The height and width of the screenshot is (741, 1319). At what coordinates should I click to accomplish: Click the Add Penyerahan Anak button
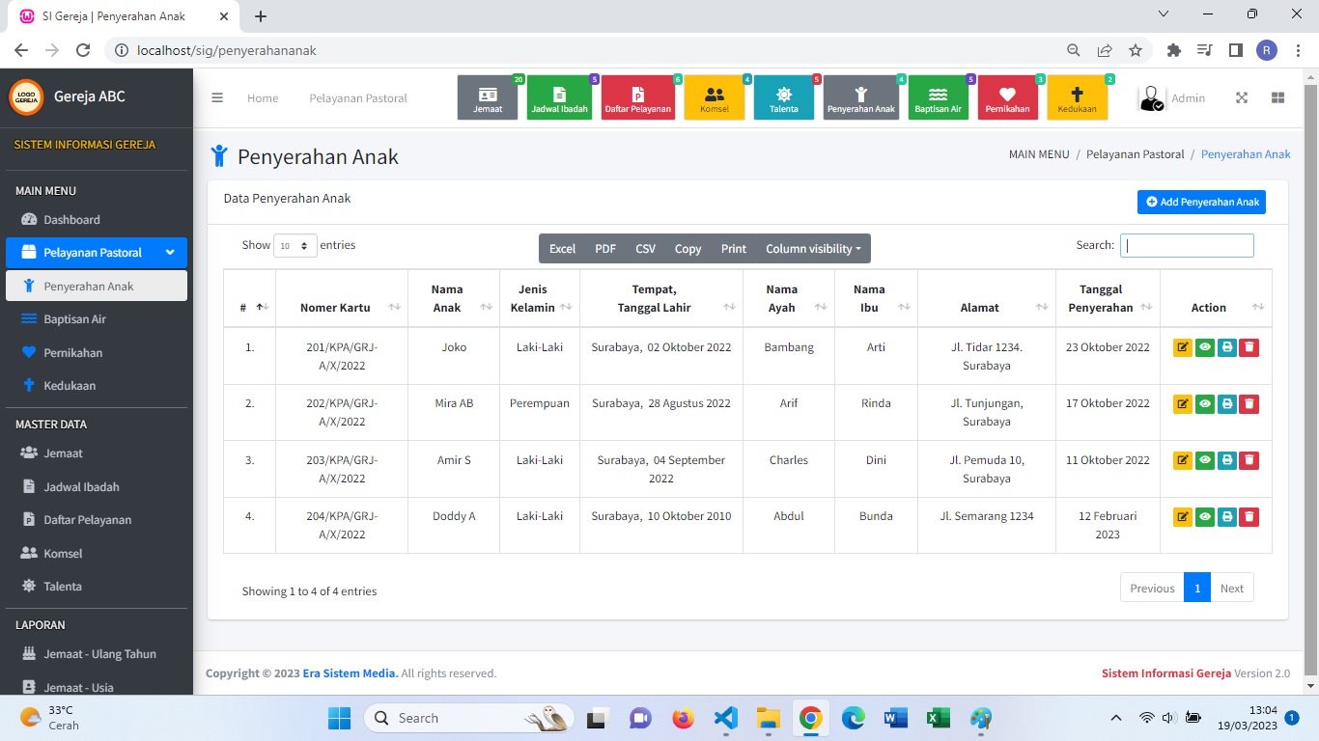1201,202
